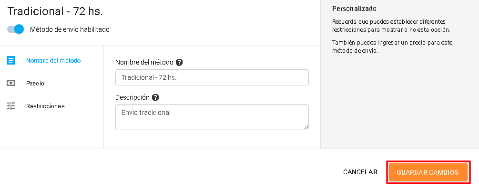Focus the Nombre del método text input
The image size is (479, 188).
(212, 77)
